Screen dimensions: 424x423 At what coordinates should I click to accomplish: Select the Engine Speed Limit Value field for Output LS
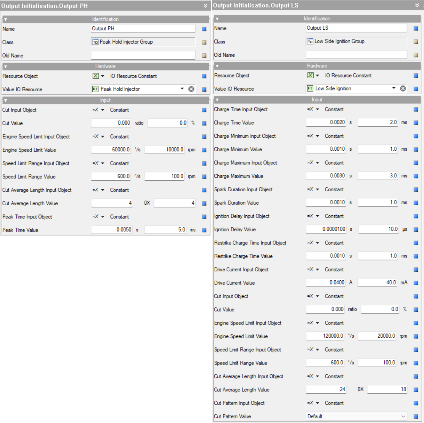tap(325, 336)
